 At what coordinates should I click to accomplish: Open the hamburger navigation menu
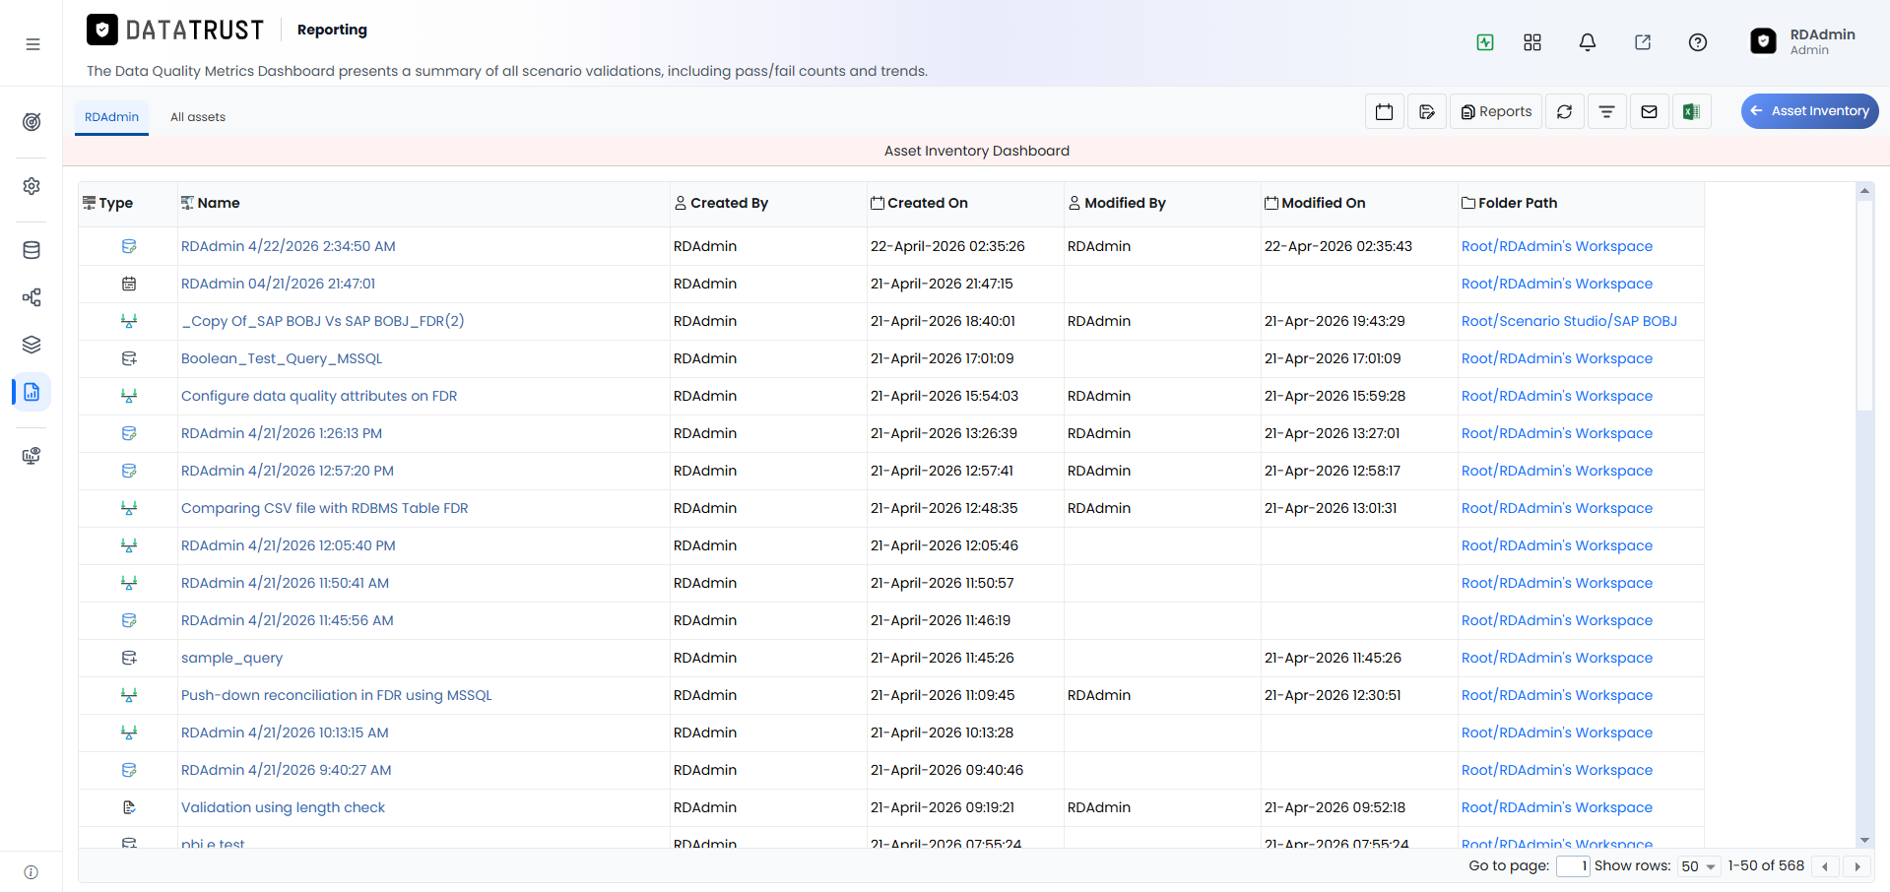click(33, 44)
